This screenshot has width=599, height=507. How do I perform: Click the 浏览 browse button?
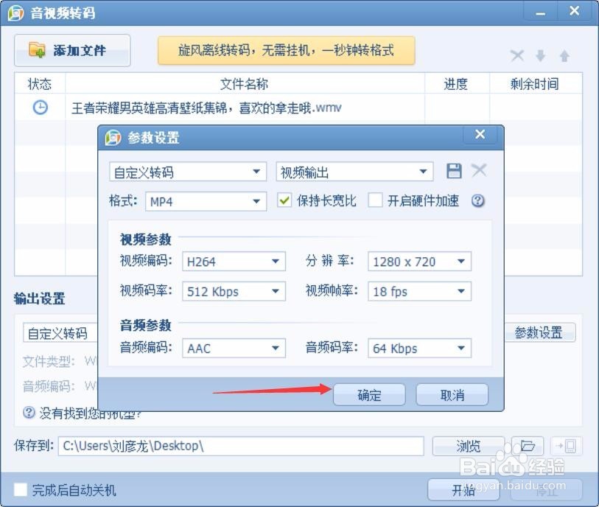coord(469,446)
